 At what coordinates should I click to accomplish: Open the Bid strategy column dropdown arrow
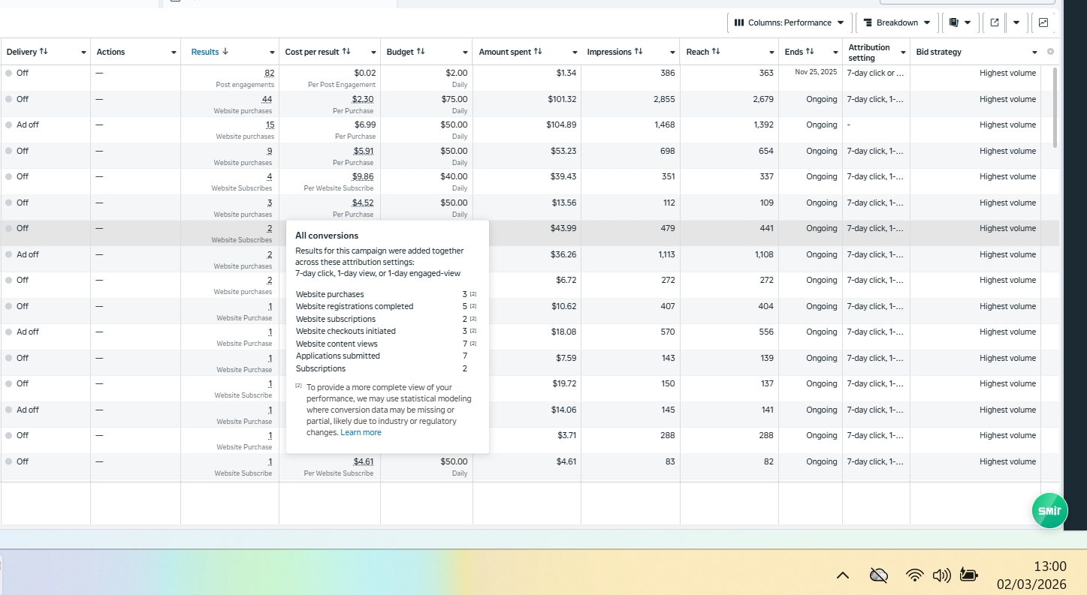pos(1034,53)
